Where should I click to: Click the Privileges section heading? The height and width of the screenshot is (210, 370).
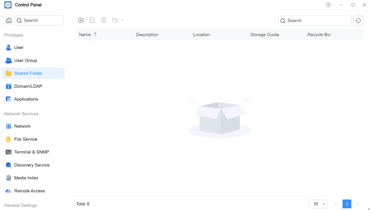pyautogui.click(x=14, y=35)
